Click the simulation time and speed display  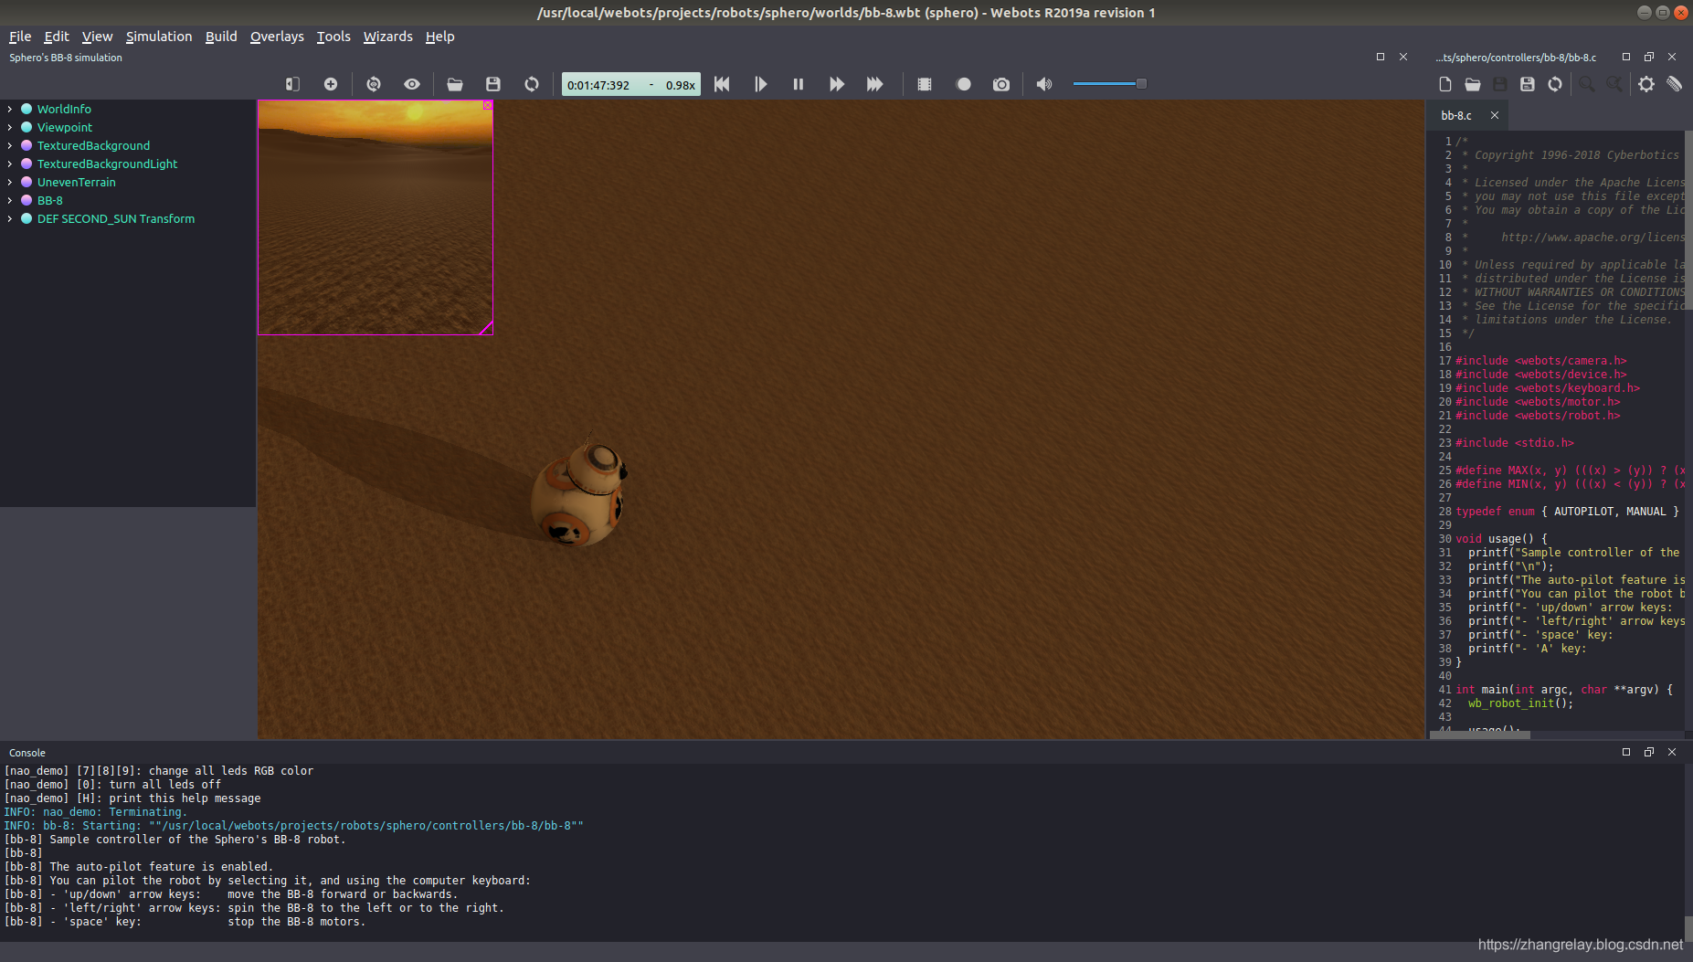tap(630, 84)
